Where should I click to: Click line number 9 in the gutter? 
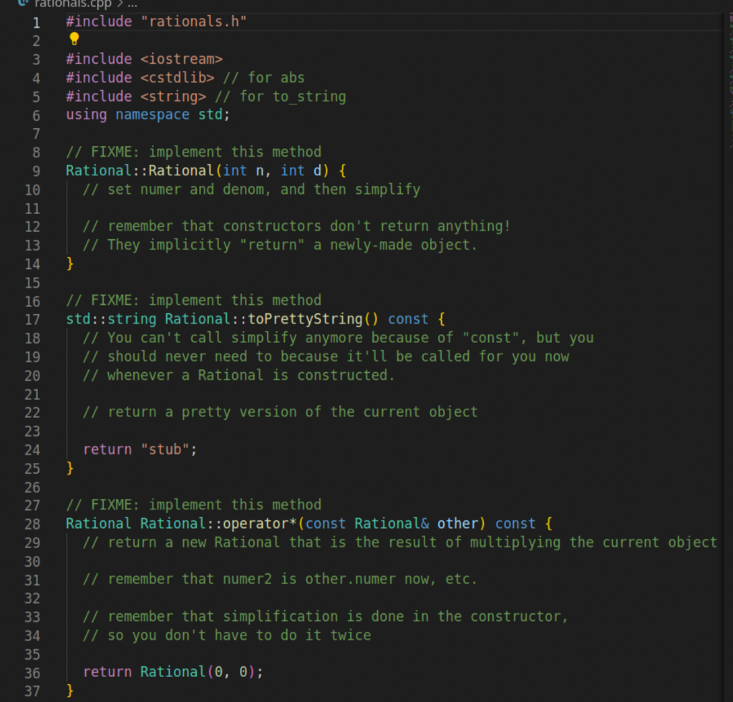pos(36,171)
